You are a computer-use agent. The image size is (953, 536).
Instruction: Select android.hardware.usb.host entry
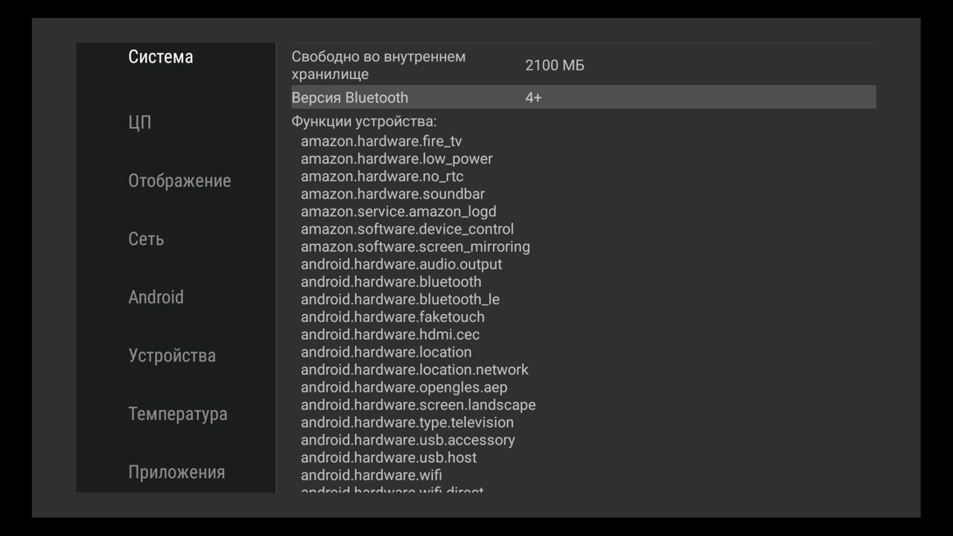coord(389,457)
